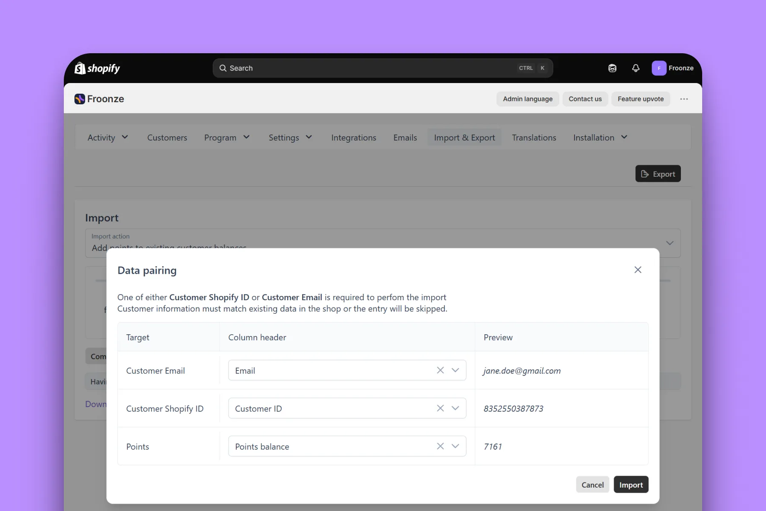This screenshot has width=766, height=511.
Task: Go to the Customers tab
Action: pos(167,138)
